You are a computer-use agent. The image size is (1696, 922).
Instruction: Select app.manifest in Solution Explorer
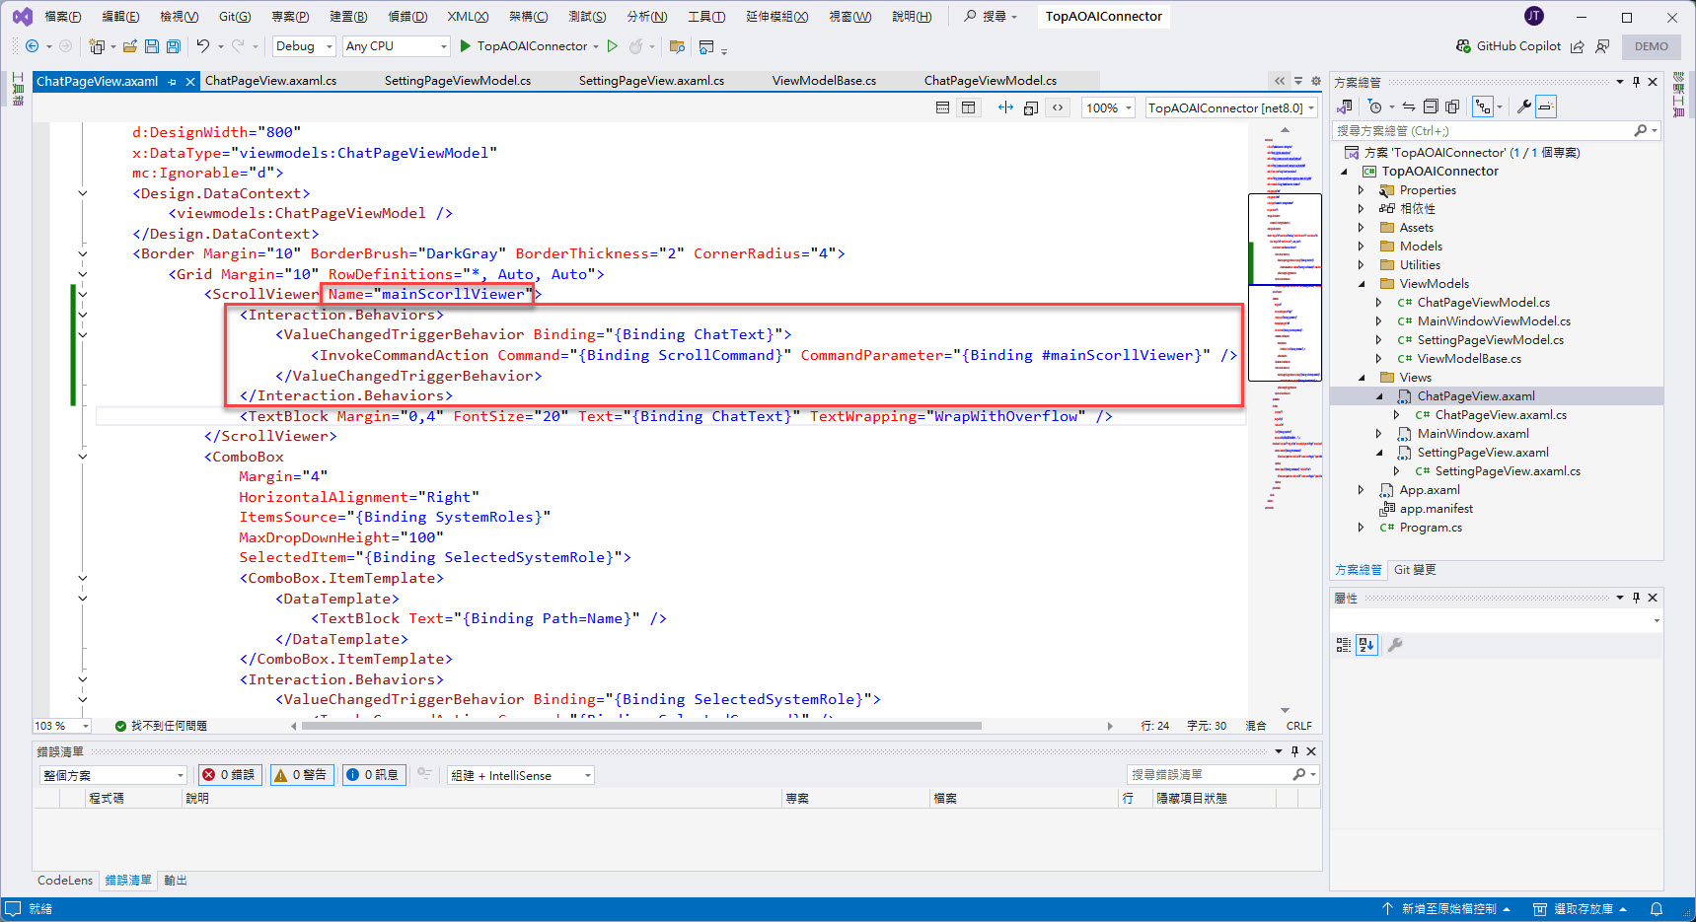(1436, 509)
